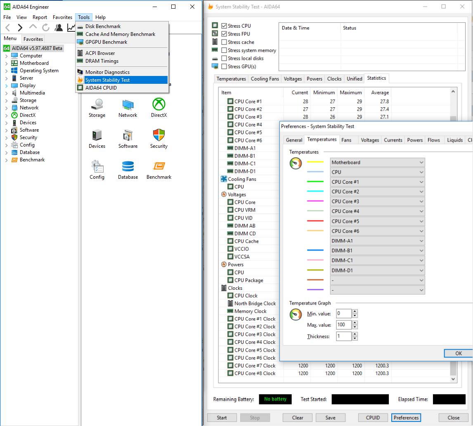Expand the Display tree node
The height and width of the screenshot is (426, 473).
6,86
